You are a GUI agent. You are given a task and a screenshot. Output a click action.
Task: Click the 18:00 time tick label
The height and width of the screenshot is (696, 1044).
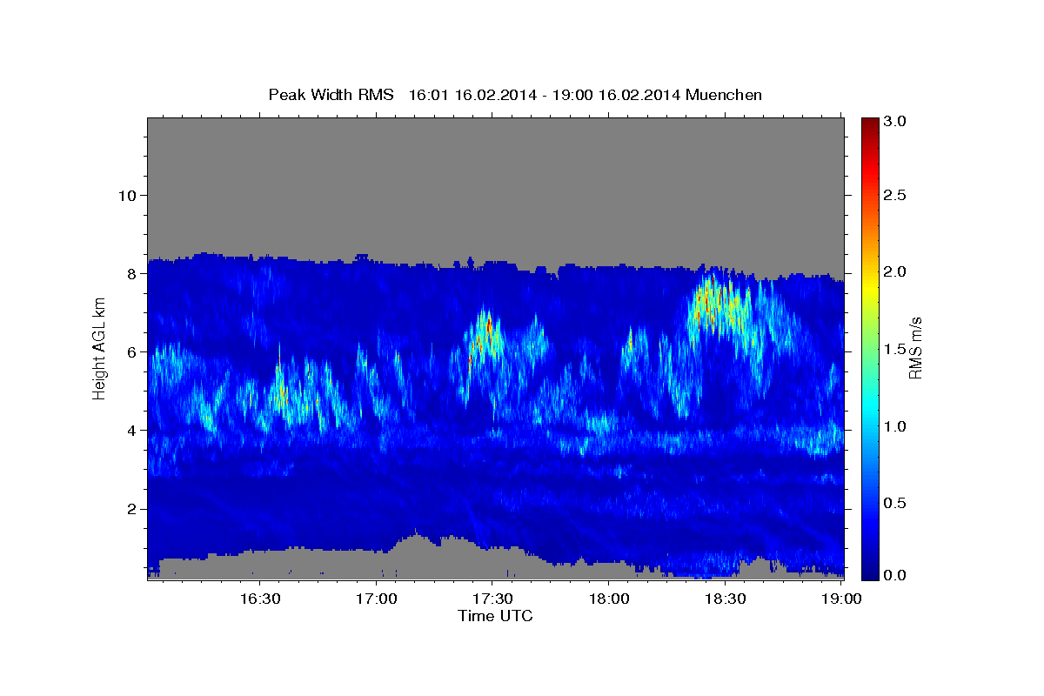609,599
